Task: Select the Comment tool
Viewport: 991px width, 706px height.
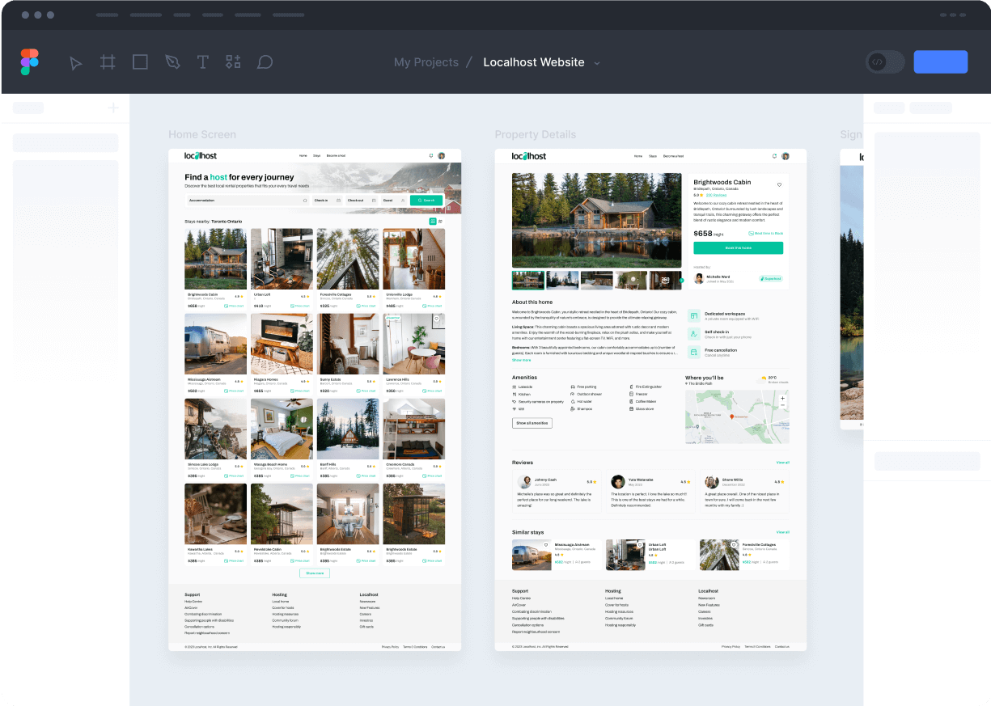Action: pos(265,62)
